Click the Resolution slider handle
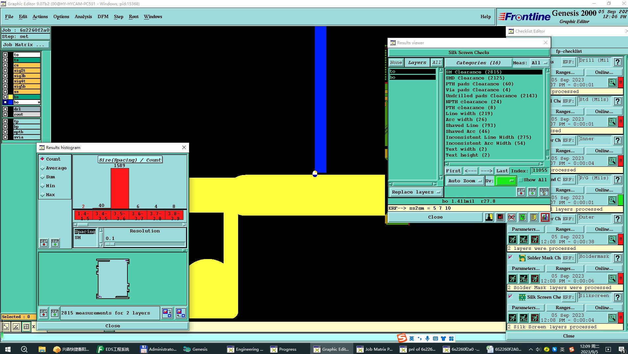Screen dimensions: 628x354 pyautogui.click(x=110, y=244)
